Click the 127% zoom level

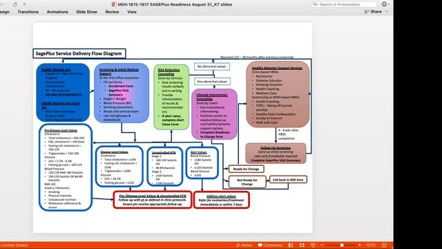pyautogui.click(x=371, y=245)
